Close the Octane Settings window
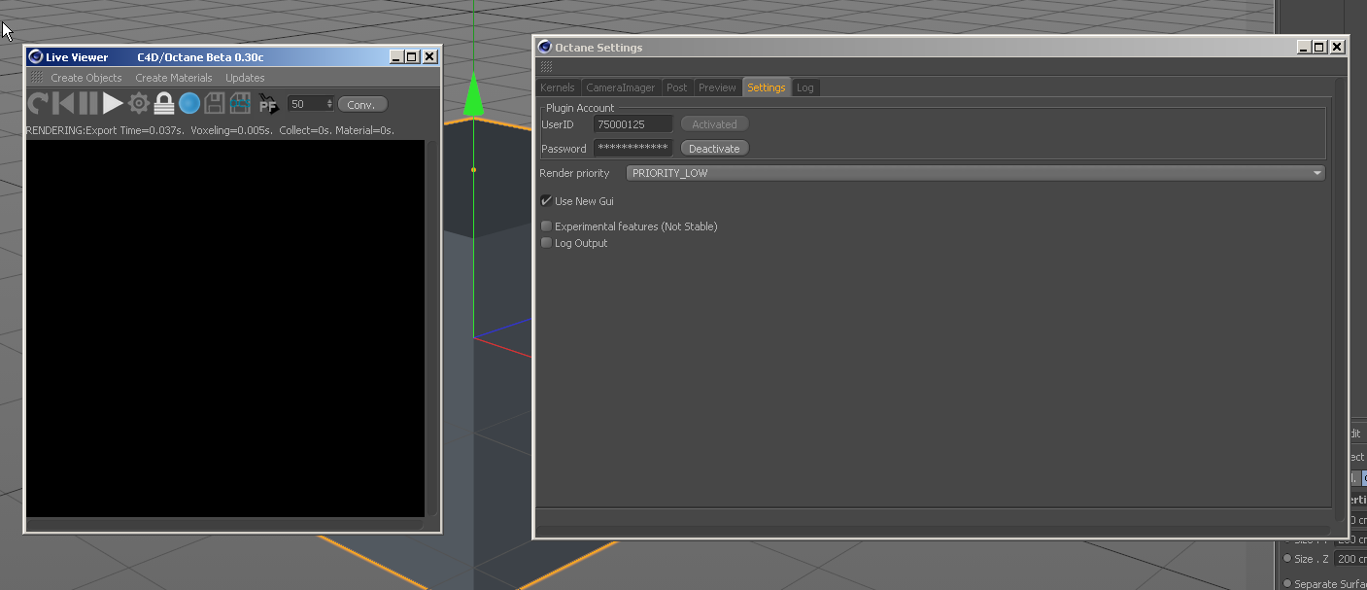1367x590 pixels. tap(1338, 47)
